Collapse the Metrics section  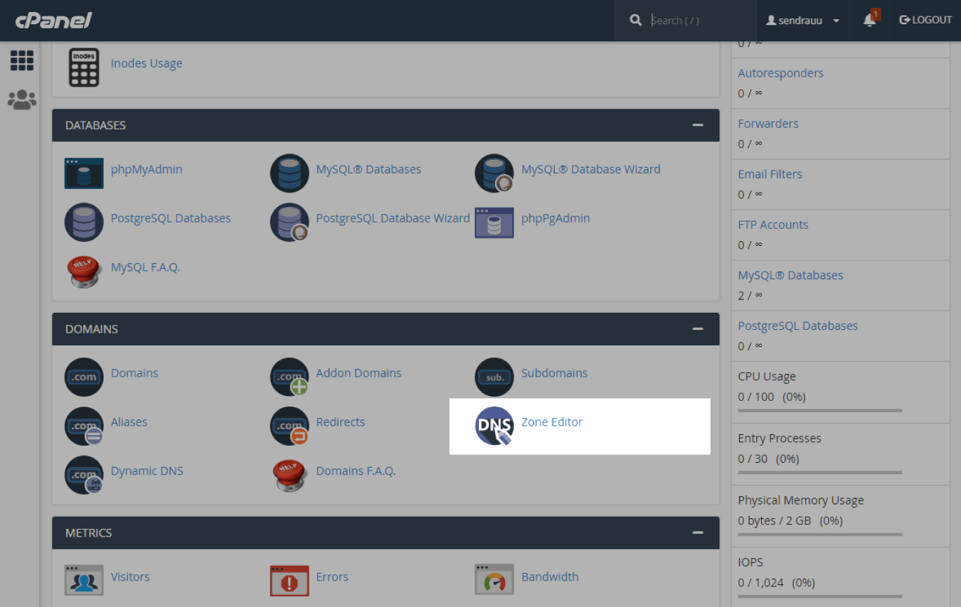point(697,532)
